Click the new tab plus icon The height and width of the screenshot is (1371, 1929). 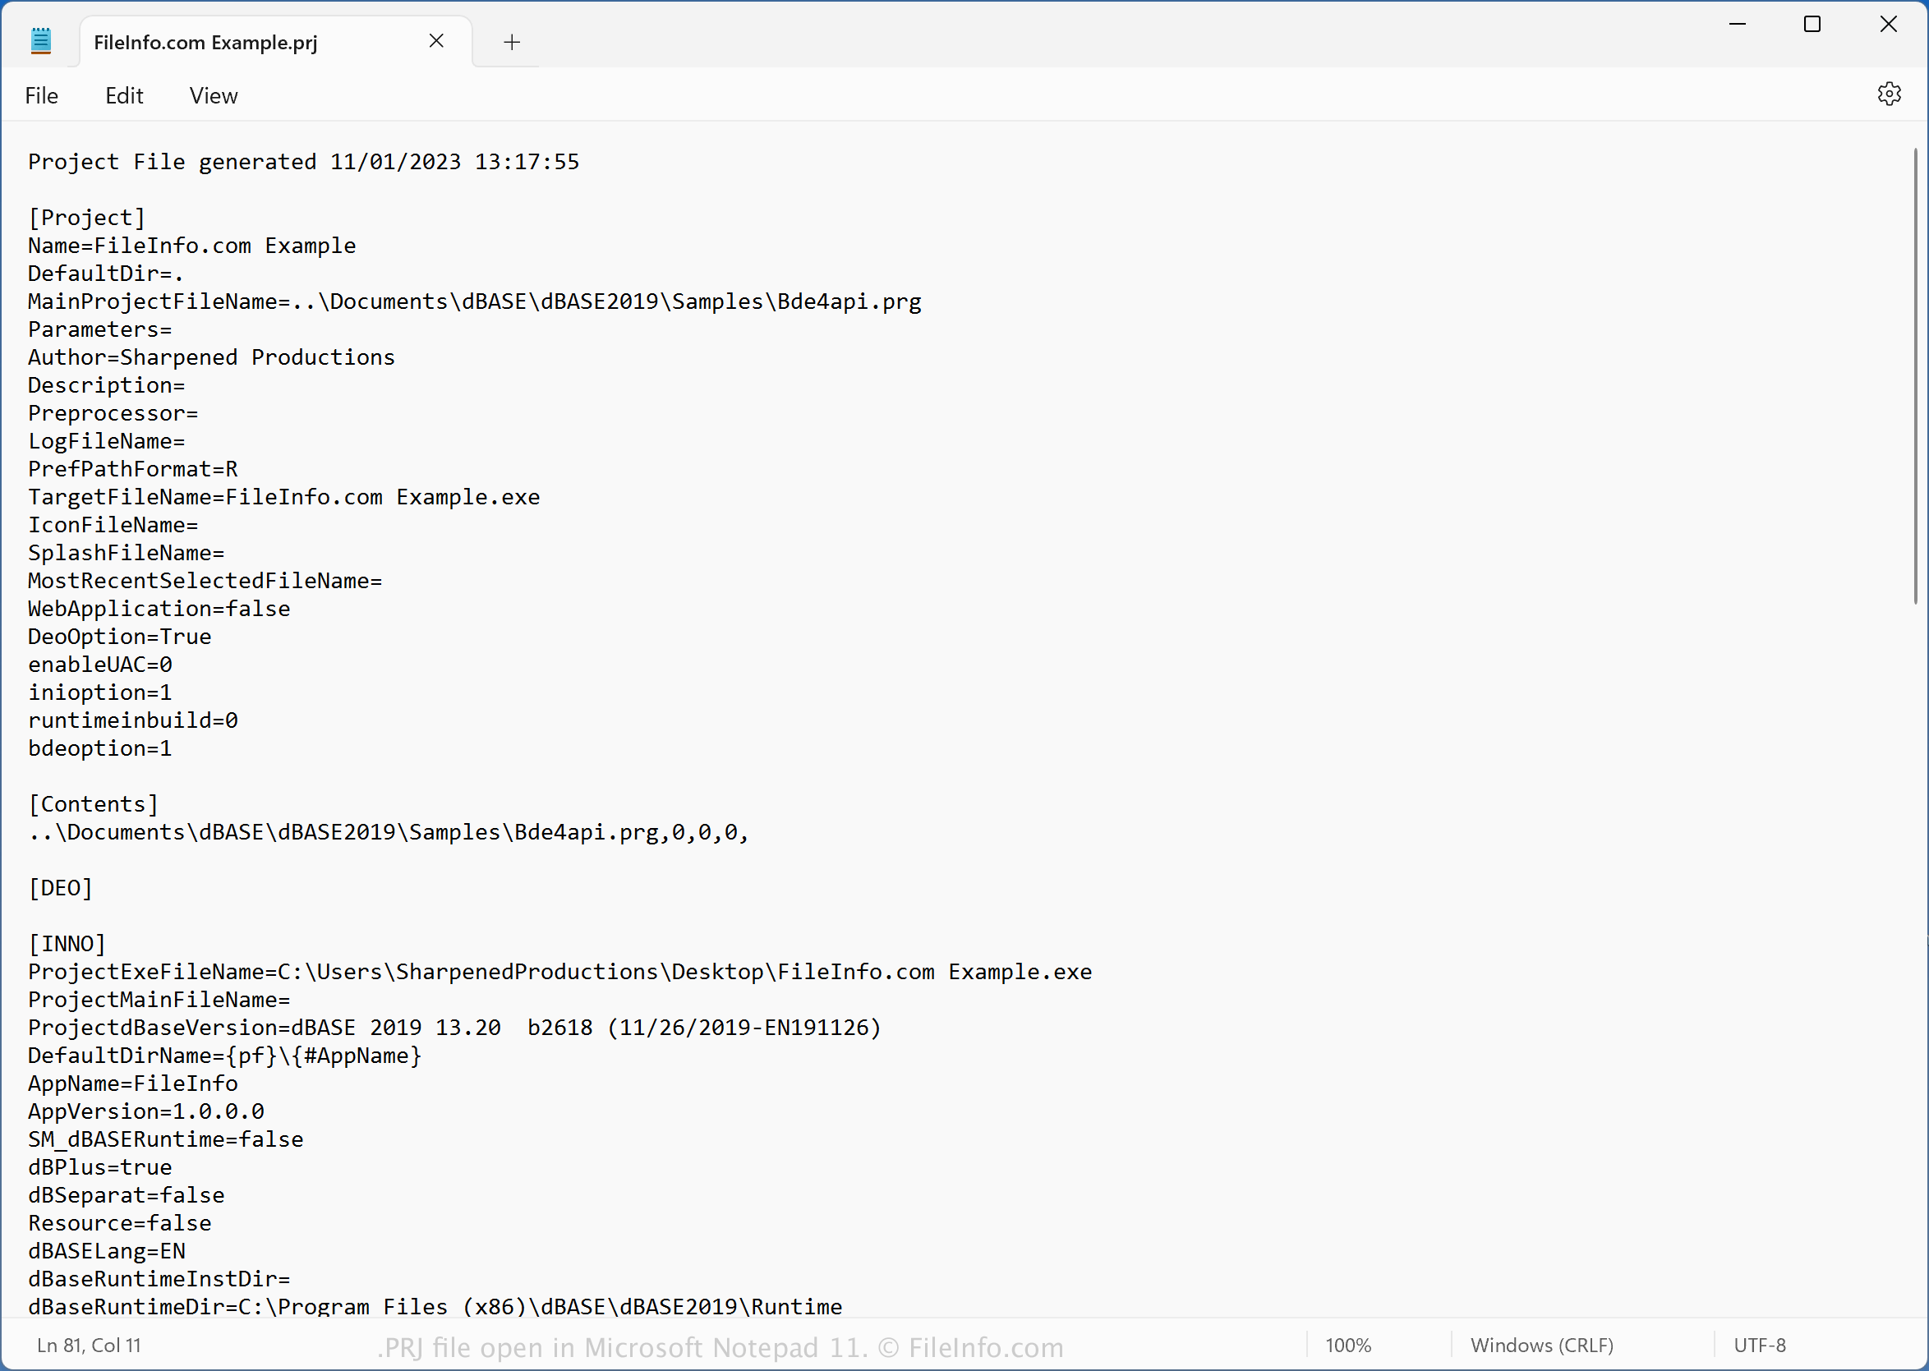pos(512,40)
